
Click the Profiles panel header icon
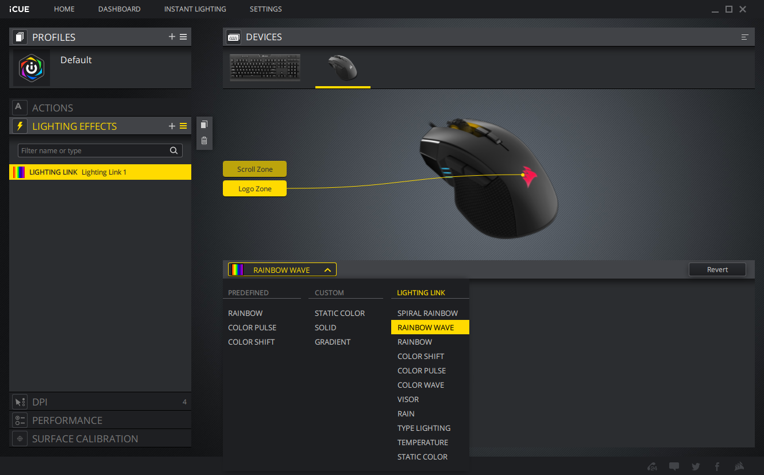[20, 37]
